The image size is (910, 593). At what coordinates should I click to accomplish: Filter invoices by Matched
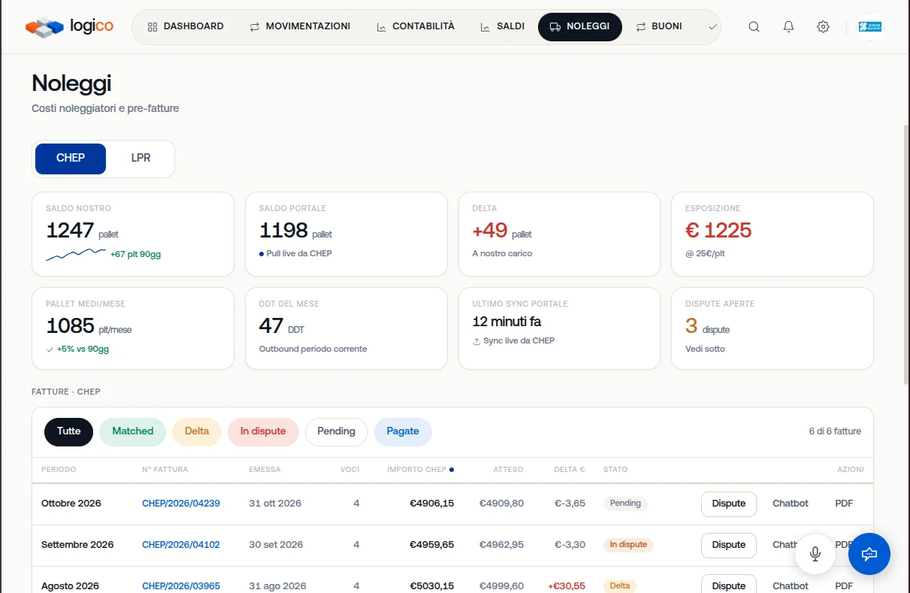coord(132,431)
